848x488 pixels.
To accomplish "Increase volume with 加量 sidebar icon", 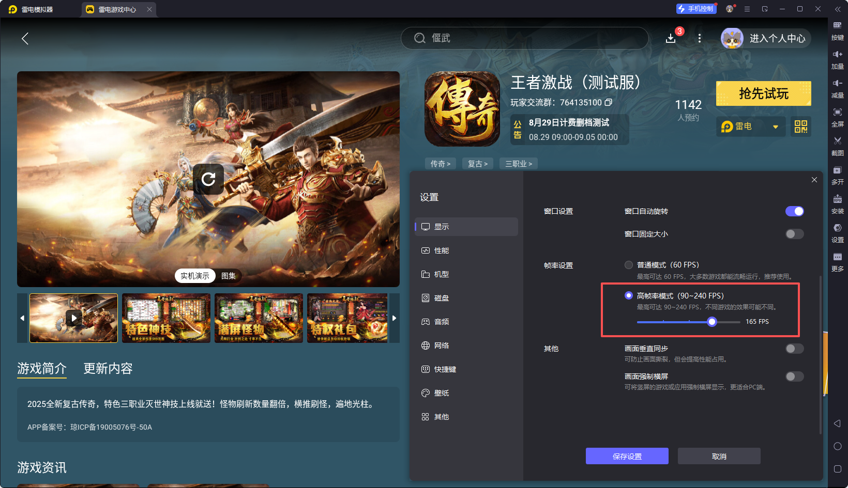I will (x=838, y=60).
